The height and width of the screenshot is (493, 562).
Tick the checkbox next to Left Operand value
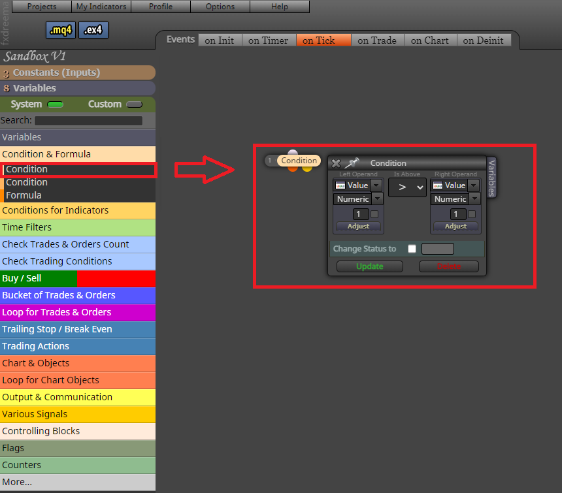point(374,214)
